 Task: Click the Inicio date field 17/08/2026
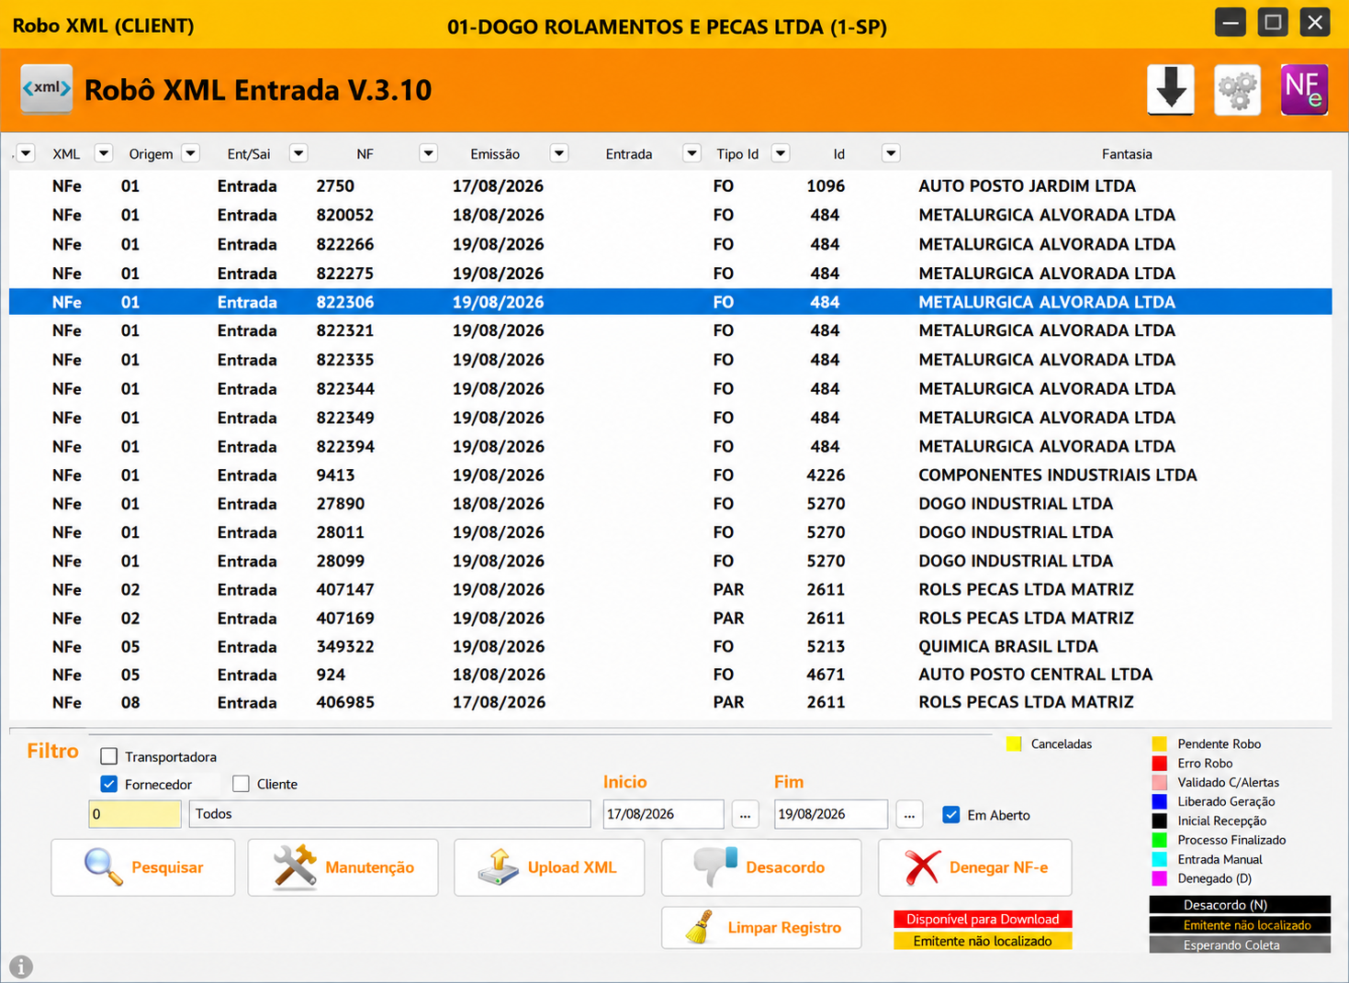(x=664, y=814)
